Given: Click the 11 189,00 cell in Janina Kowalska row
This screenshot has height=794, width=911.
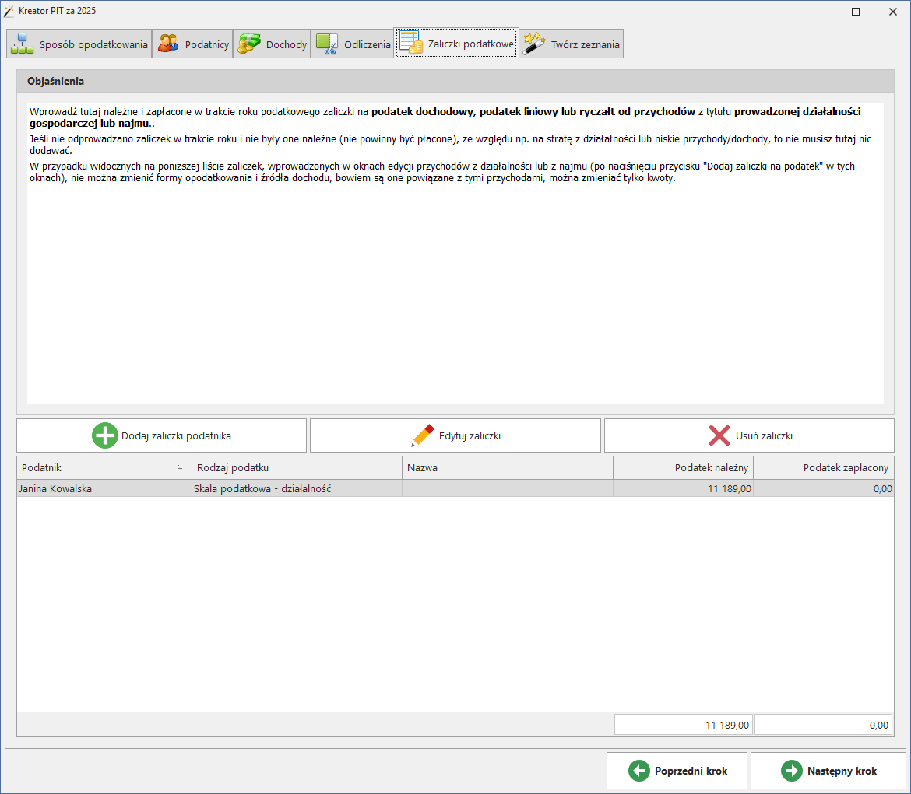Looking at the screenshot, I should (684, 488).
